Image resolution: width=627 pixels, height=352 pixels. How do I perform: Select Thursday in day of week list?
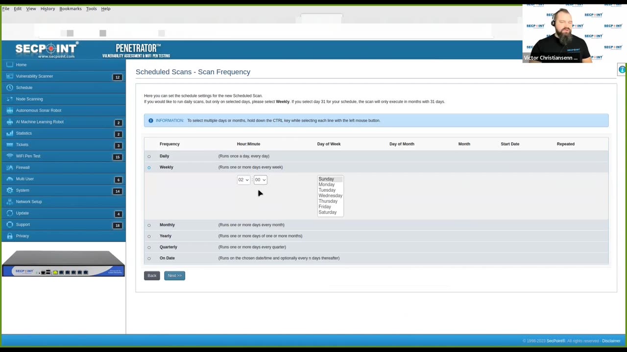click(330, 201)
